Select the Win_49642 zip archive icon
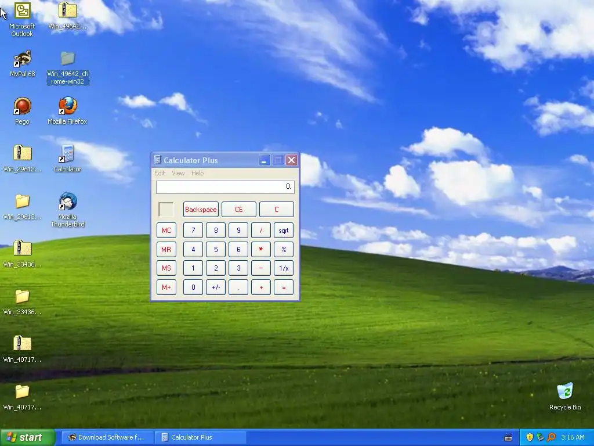The height and width of the screenshot is (446, 594). pos(67,16)
